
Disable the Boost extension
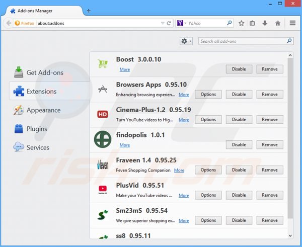click(x=239, y=69)
